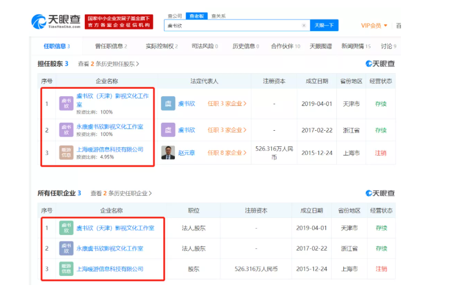Click the green 暖游信息 logo in positions row 3
The image size is (465, 292).
[66, 269]
